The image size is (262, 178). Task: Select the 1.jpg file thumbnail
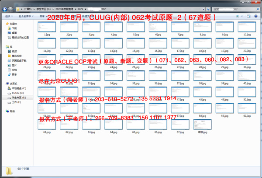click(x=47, y=27)
